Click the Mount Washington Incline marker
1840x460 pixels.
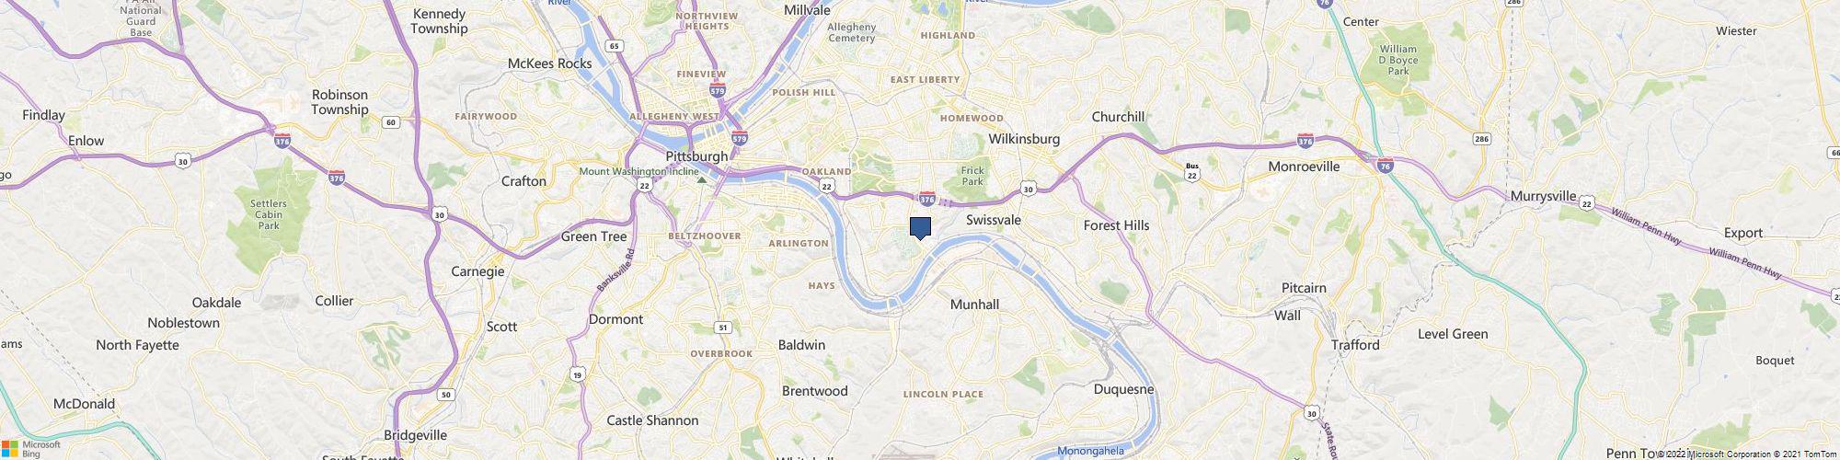702,180
